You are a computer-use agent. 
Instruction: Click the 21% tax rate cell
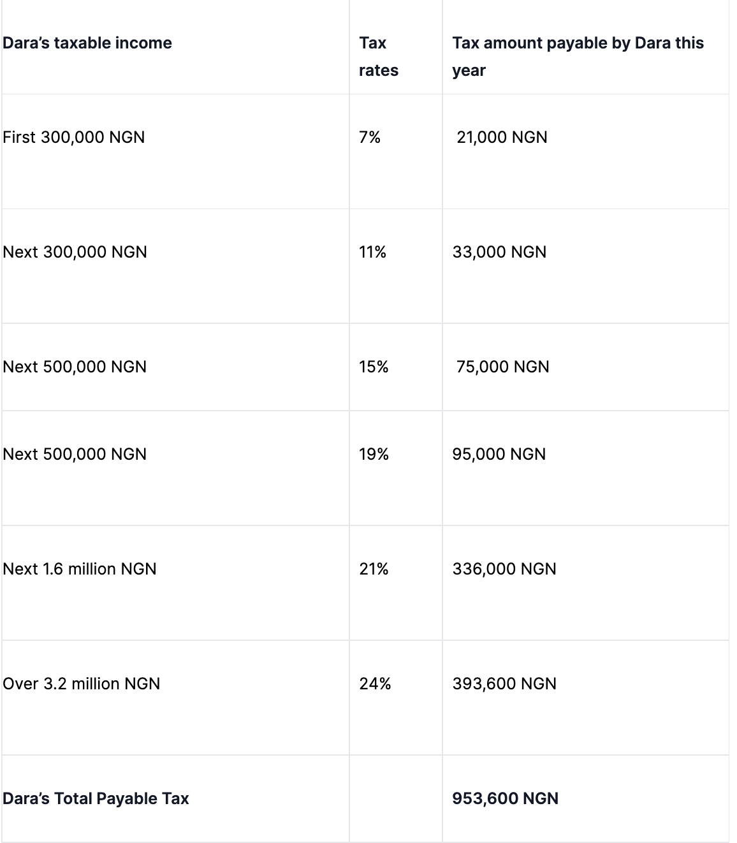[374, 569]
